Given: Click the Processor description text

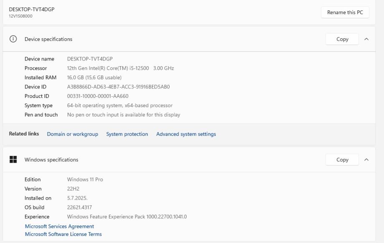Looking at the screenshot, I should 120,68.
